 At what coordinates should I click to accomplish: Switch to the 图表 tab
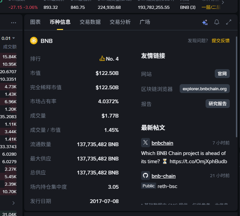coord(35,22)
